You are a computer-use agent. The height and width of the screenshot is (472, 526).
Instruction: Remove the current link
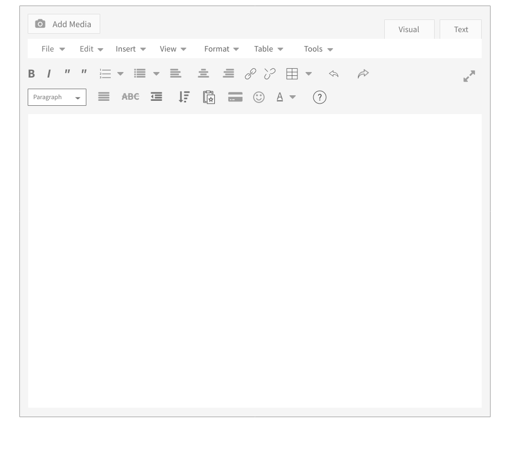(x=270, y=73)
